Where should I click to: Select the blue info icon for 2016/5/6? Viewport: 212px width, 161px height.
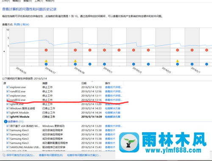point(178,64)
